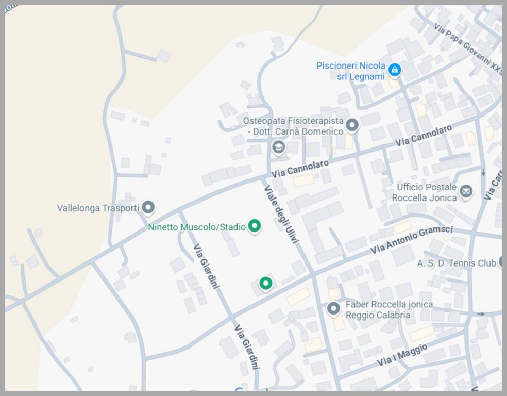Click the unlabeled green marker below the stadium
This screenshot has width=507, height=396.
pos(265,283)
